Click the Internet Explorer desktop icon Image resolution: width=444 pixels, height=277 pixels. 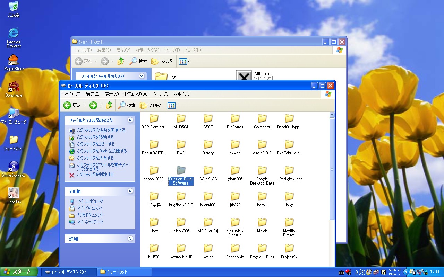pos(14,38)
